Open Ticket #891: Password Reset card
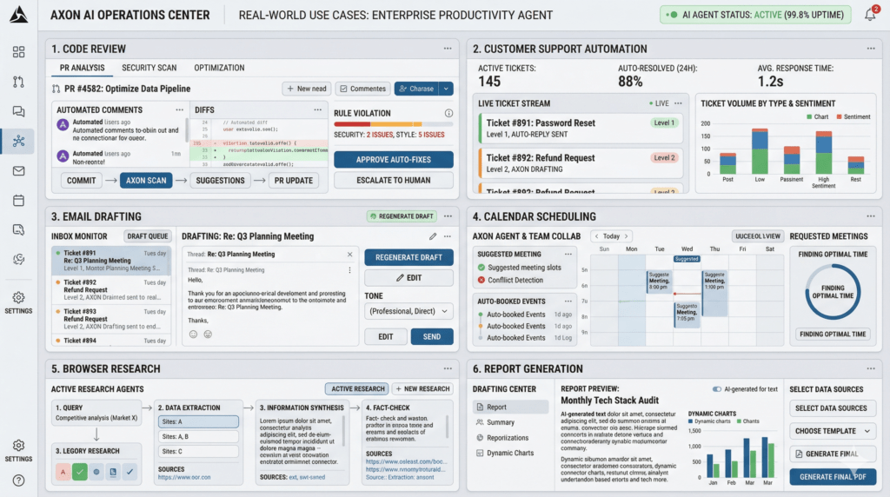Viewport: 890px width, 497px height. coord(580,129)
